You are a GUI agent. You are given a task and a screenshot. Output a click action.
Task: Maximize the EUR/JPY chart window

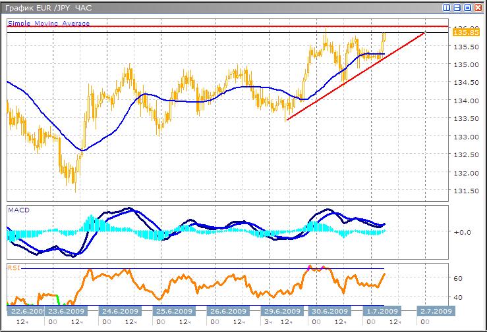(x=467, y=8)
